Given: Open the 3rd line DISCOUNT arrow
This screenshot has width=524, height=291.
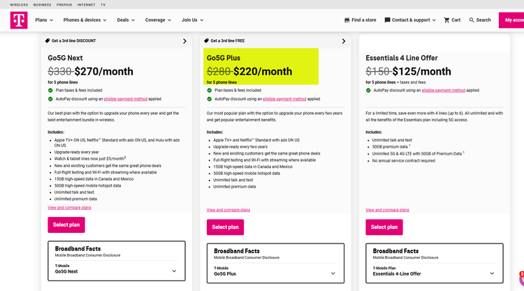Looking at the screenshot, I should click(185, 41).
